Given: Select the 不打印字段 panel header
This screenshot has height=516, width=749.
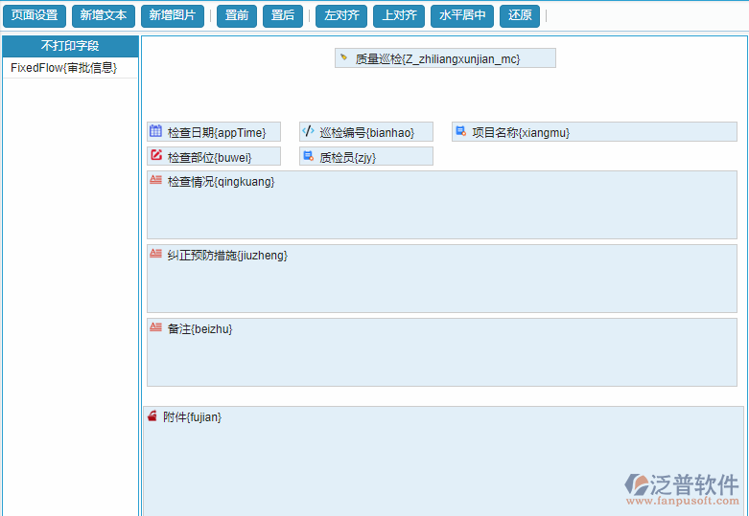Looking at the screenshot, I should point(70,46).
